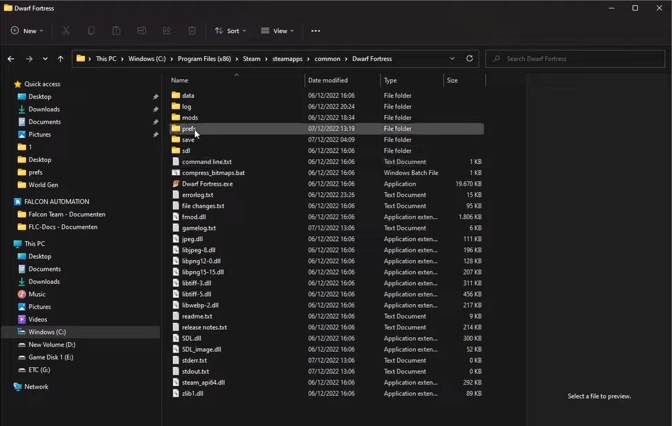Open Downloads under Quick access

click(x=43, y=109)
